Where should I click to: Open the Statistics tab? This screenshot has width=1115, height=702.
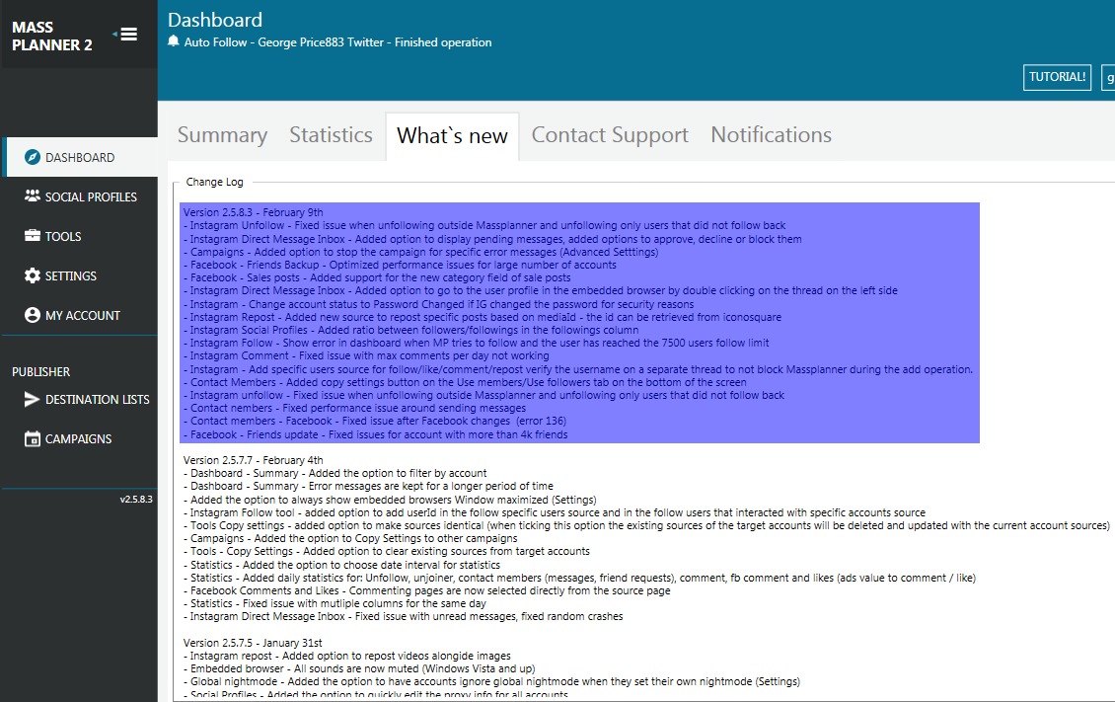331,135
